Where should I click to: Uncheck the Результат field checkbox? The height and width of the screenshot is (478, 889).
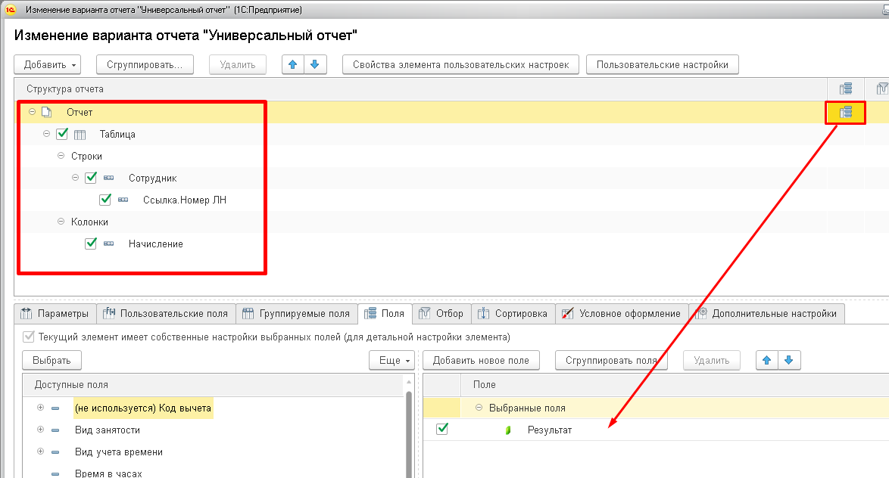pos(442,430)
